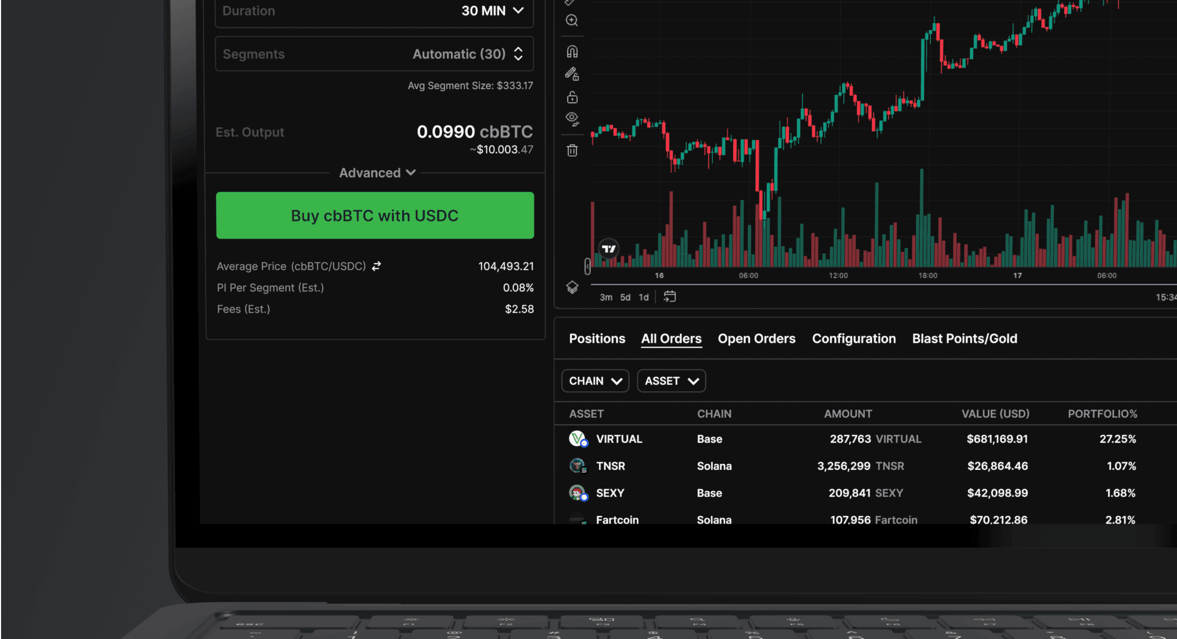1177x639 pixels.
Task: Select the SEXY asset name
Action: (610, 493)
